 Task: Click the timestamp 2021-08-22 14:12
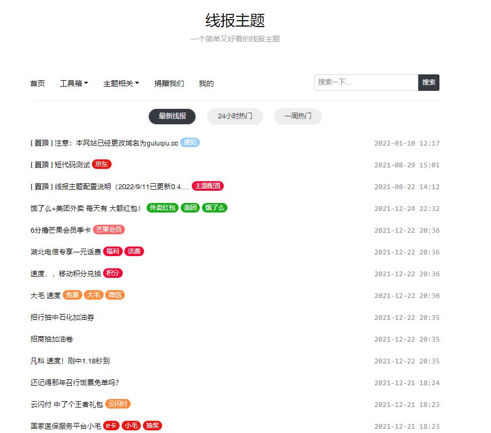pyautogui.click(x=407, y=187)
